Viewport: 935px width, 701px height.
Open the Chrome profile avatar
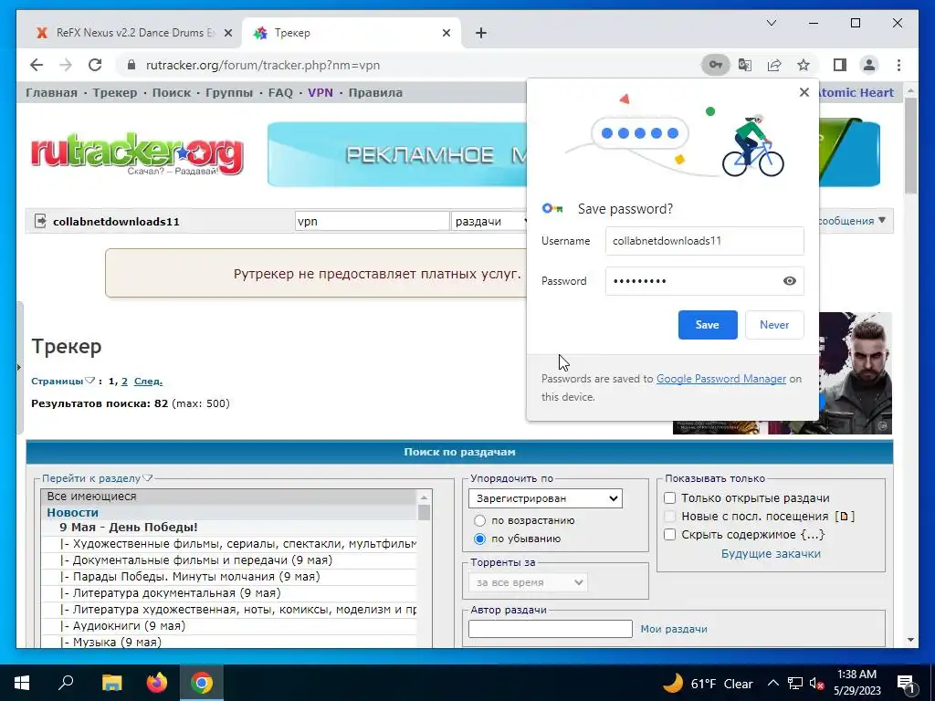coord(869,65)
